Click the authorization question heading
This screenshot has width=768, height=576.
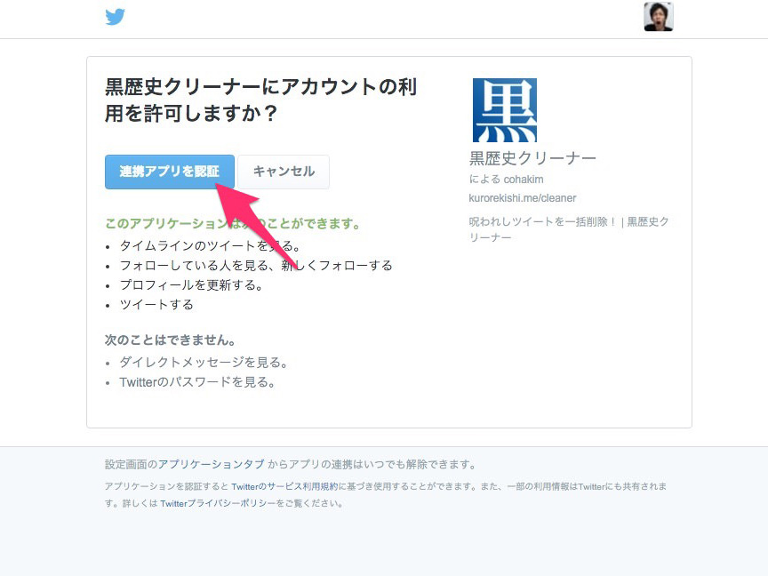[x=260, y=100]
